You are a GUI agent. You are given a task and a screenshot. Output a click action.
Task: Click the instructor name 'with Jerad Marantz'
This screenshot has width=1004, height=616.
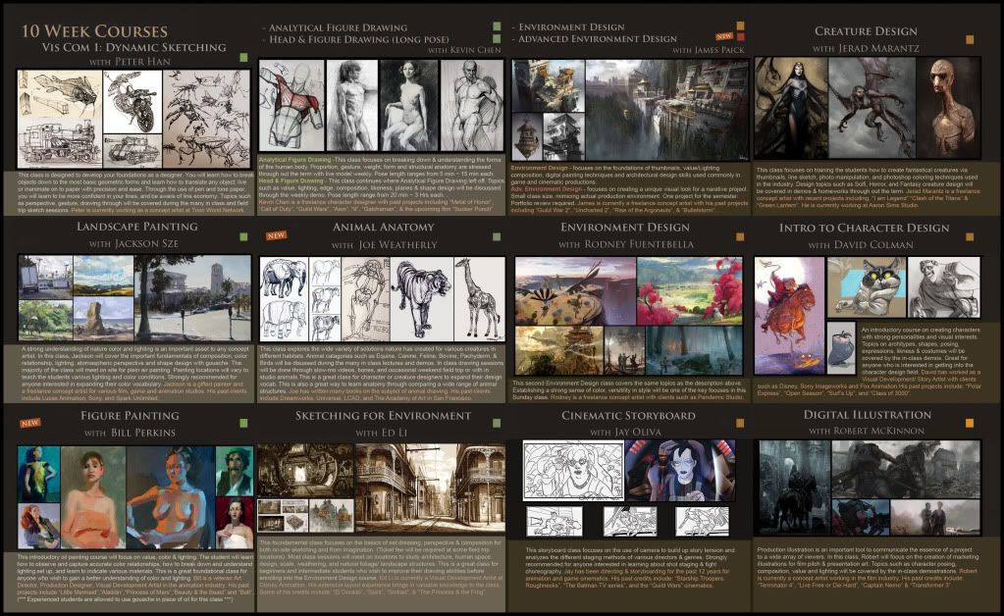coord(866,49)
